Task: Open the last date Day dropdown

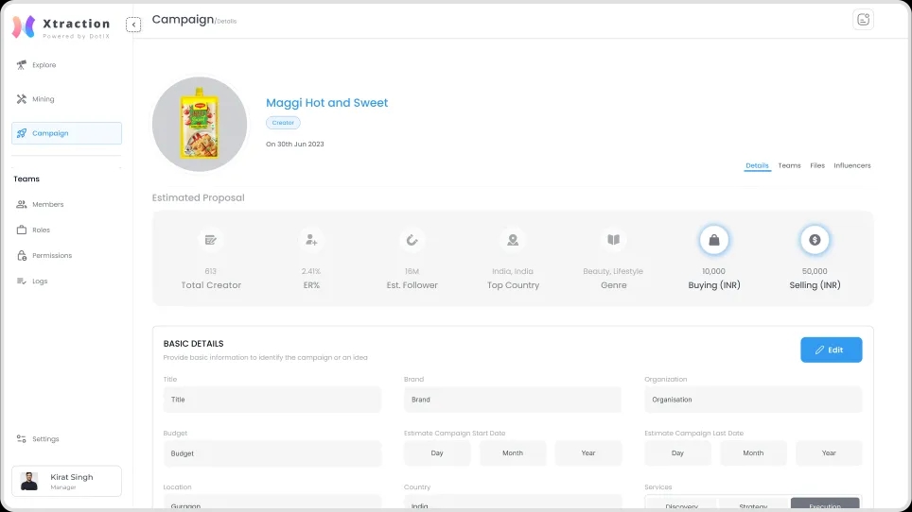Action: point(677,453)
